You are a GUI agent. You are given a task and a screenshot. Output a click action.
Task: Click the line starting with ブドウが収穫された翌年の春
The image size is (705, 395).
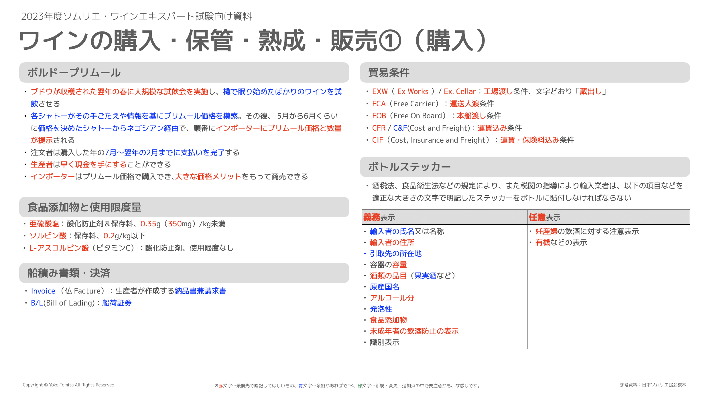click(x=186, y=91)
